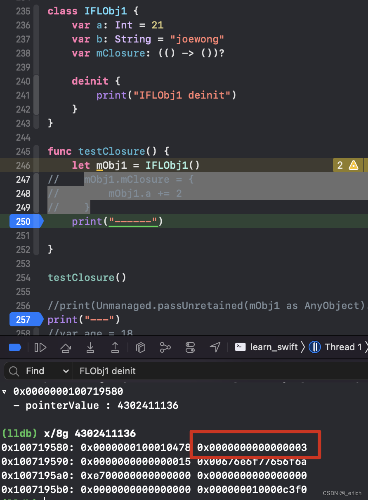Click the code folding ribbon beside line 240

pyautogui.click(x=37, y=95)
